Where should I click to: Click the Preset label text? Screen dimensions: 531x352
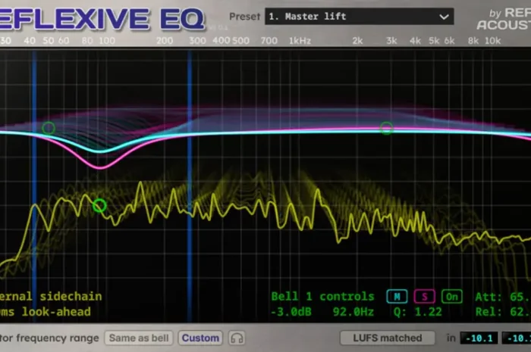[244, 17]
